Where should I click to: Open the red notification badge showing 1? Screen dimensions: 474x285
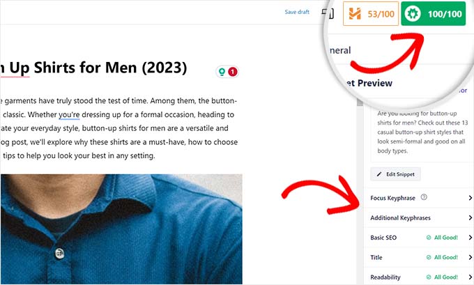coord(233,72)
